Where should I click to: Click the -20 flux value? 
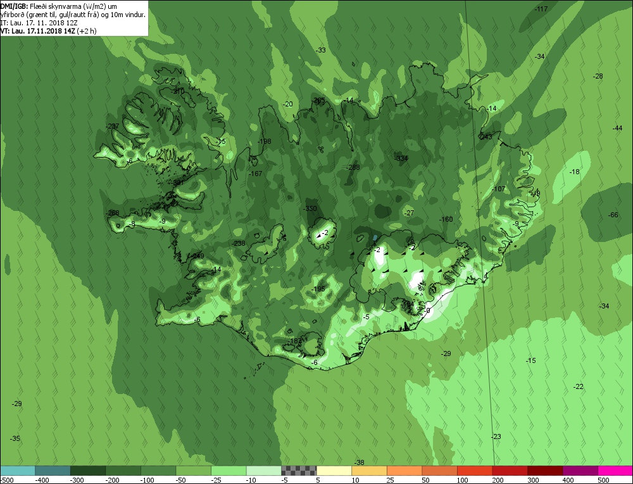point(287,105)
